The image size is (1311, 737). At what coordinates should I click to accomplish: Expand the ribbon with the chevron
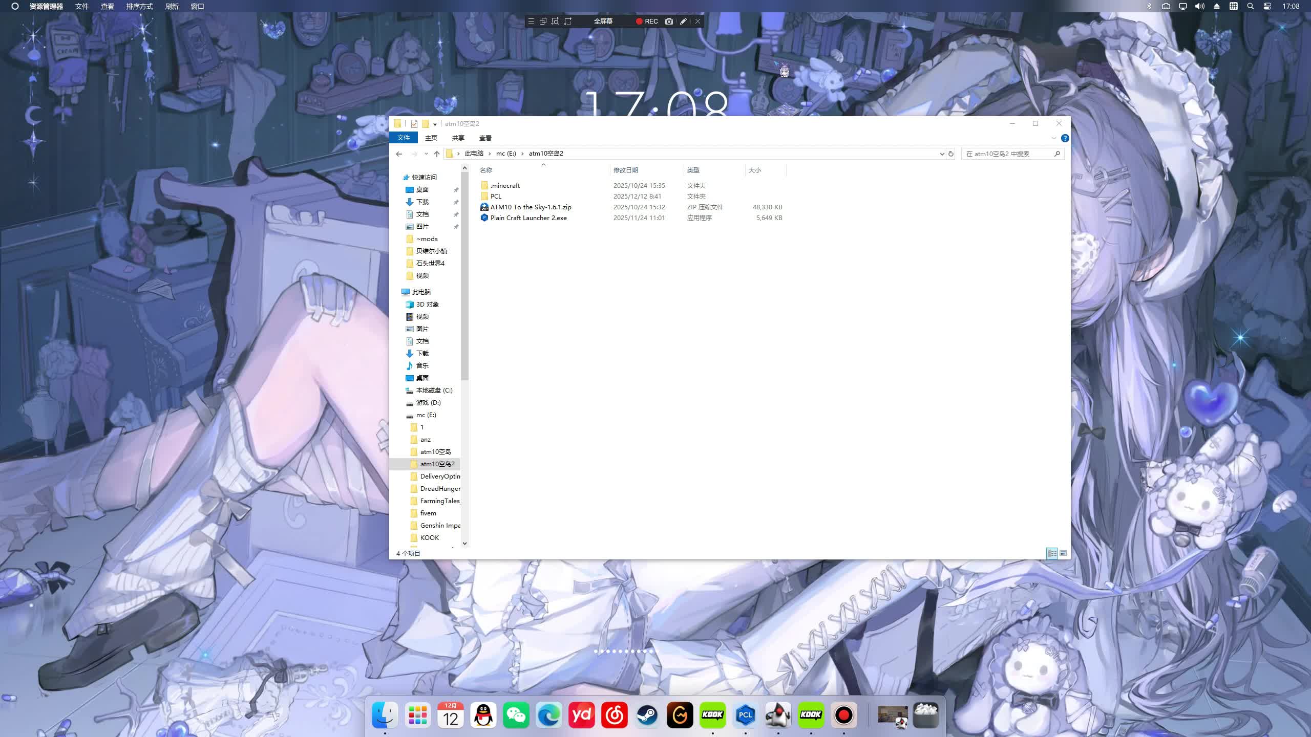coord(1053,138)
